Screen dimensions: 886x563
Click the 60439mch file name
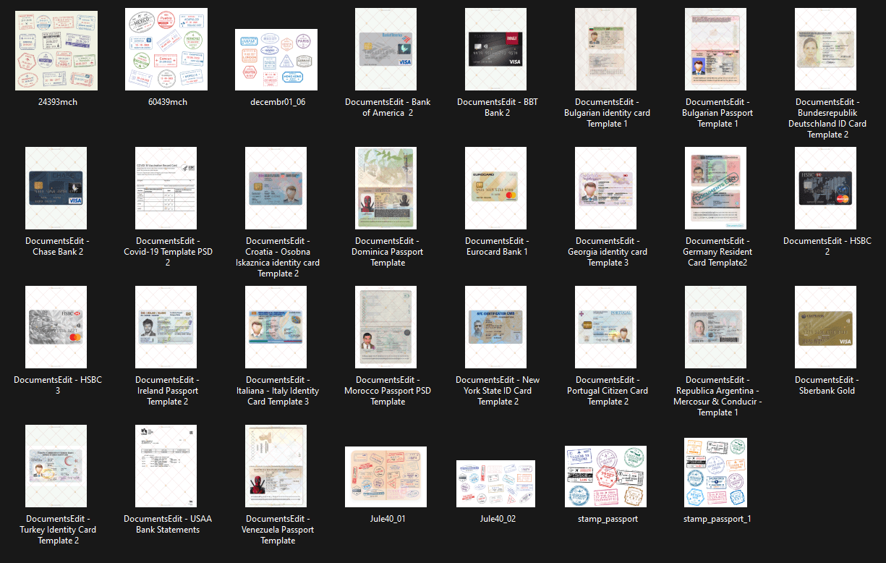(166, 102)
